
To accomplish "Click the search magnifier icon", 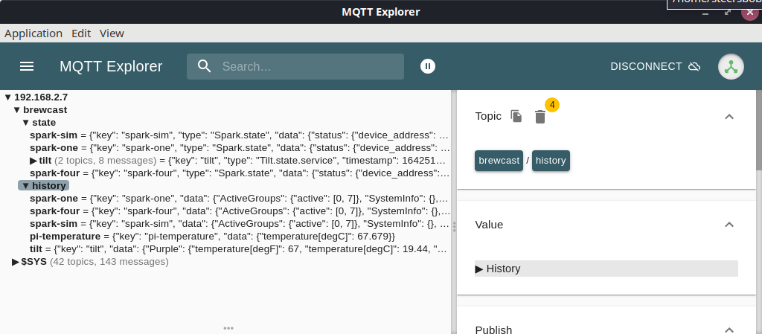I will 205,66.
